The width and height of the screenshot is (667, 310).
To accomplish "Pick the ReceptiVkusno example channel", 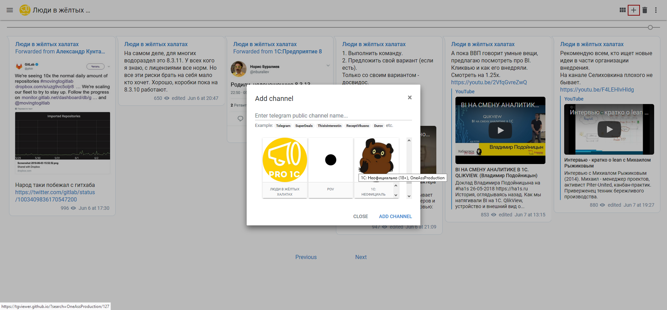I will (357, 126).
